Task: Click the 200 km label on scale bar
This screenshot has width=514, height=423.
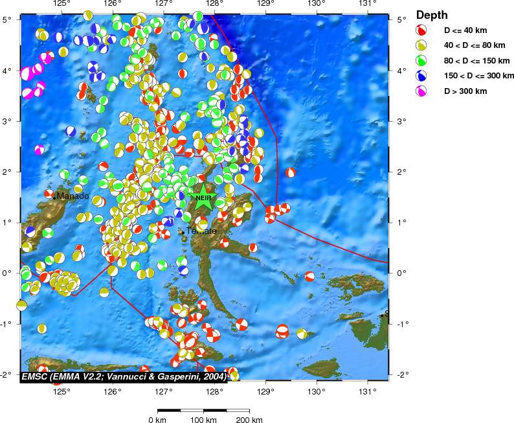Action: [249, 420]
